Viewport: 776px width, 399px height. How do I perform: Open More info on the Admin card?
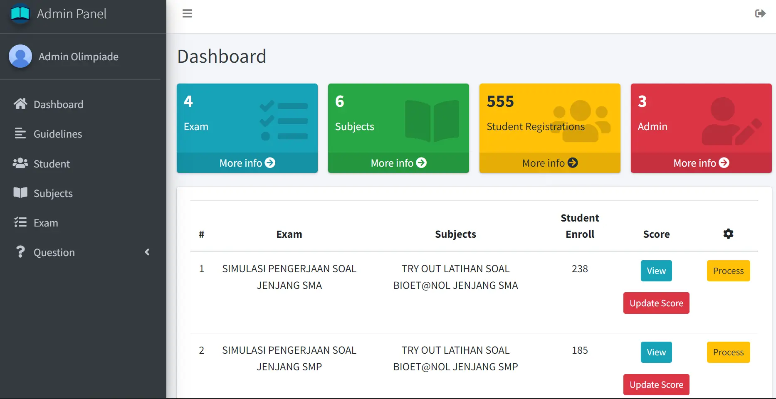pyautogui.click(x=701, y=163)
